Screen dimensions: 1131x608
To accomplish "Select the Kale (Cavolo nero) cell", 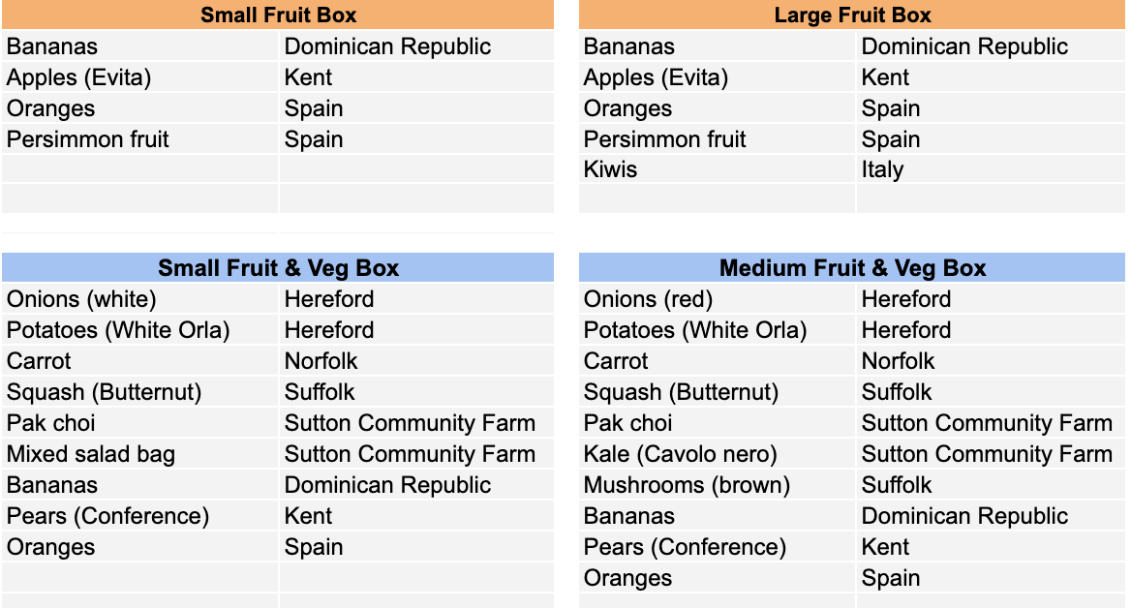I will point(717,454).
